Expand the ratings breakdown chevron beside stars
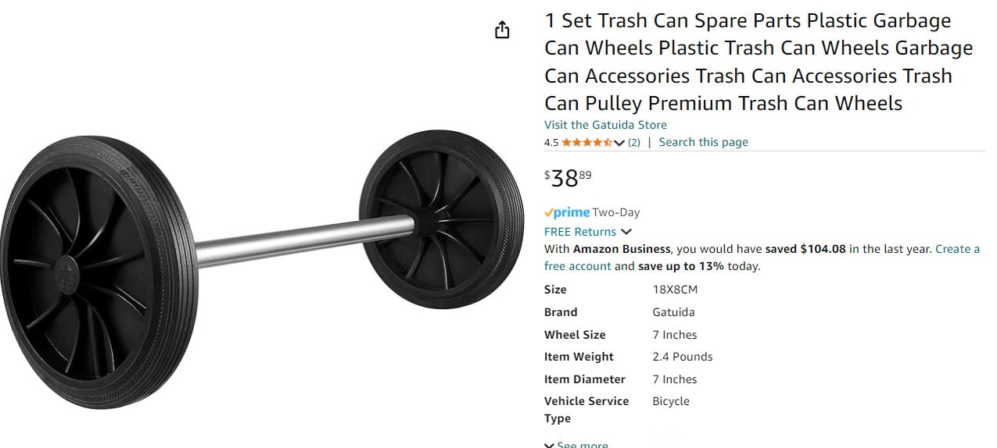997x448 pixels. pos(619,143)
